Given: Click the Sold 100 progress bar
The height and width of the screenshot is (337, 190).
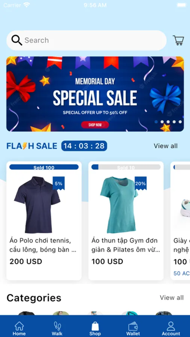Looking at the screenshot, I should pos(44,167).
